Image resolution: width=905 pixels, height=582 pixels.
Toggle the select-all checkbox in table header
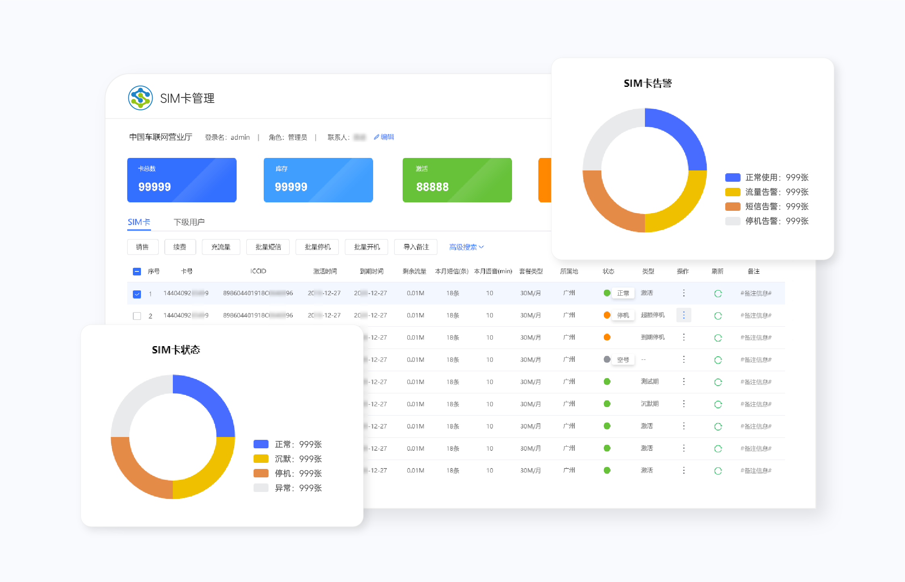pyautogui.click(x=137, y=271)
